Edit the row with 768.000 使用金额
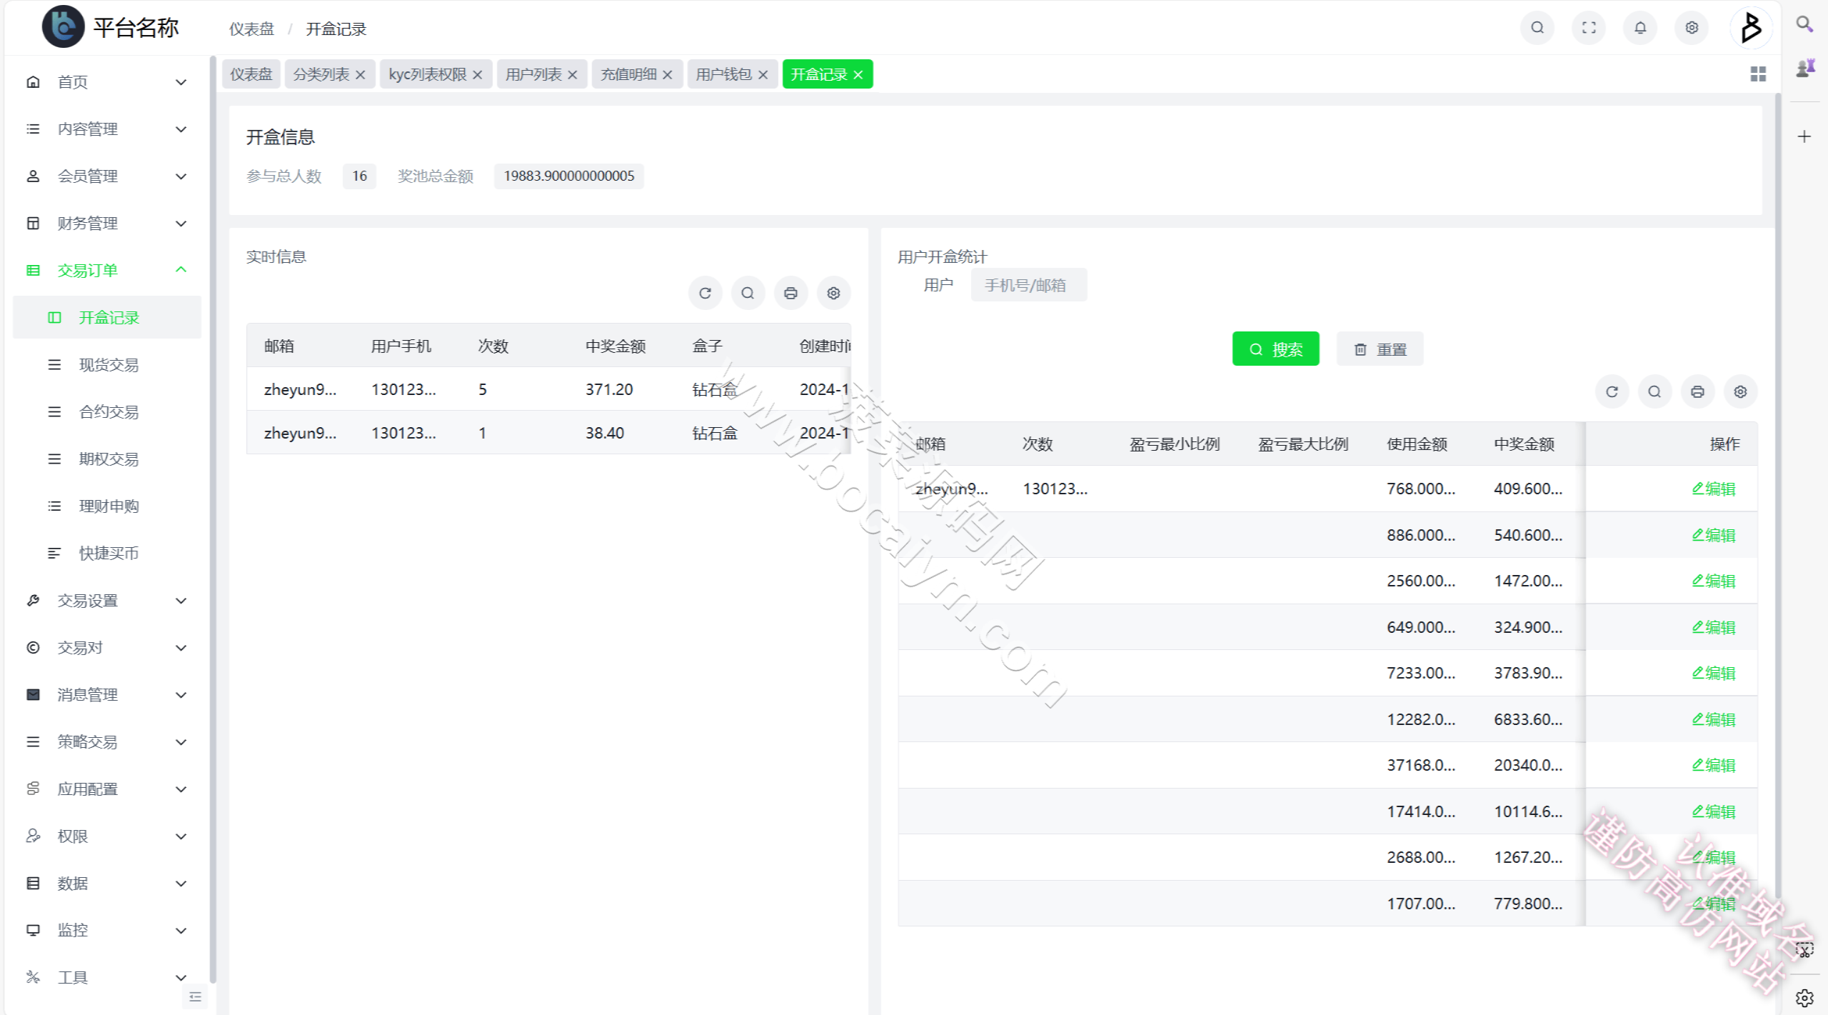Viewport: 1828px width, 1015px height. [x=1714, y=489]
